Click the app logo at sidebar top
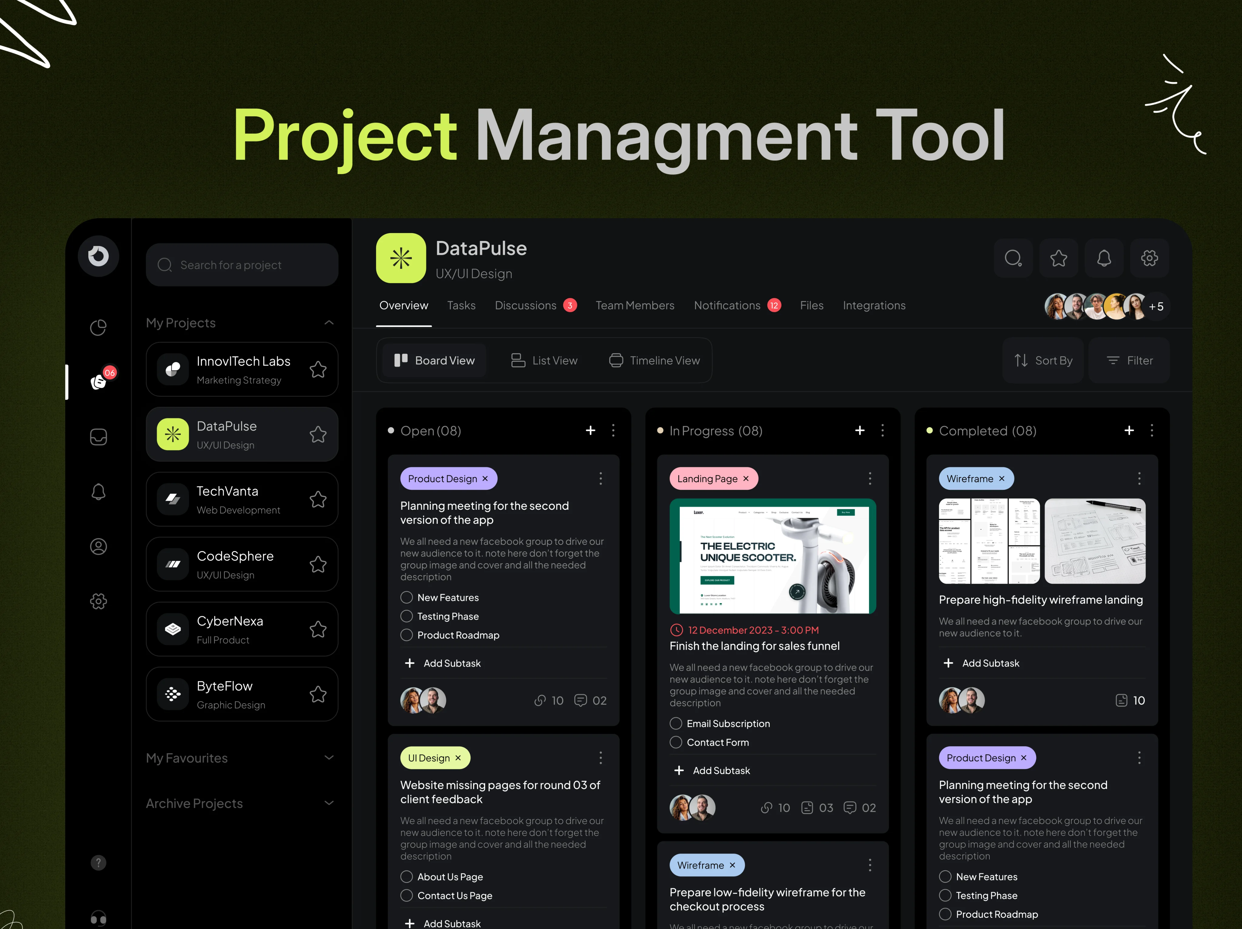This screenshot has height=929, width=1242. pyautogui.click(x=98, y=256)
